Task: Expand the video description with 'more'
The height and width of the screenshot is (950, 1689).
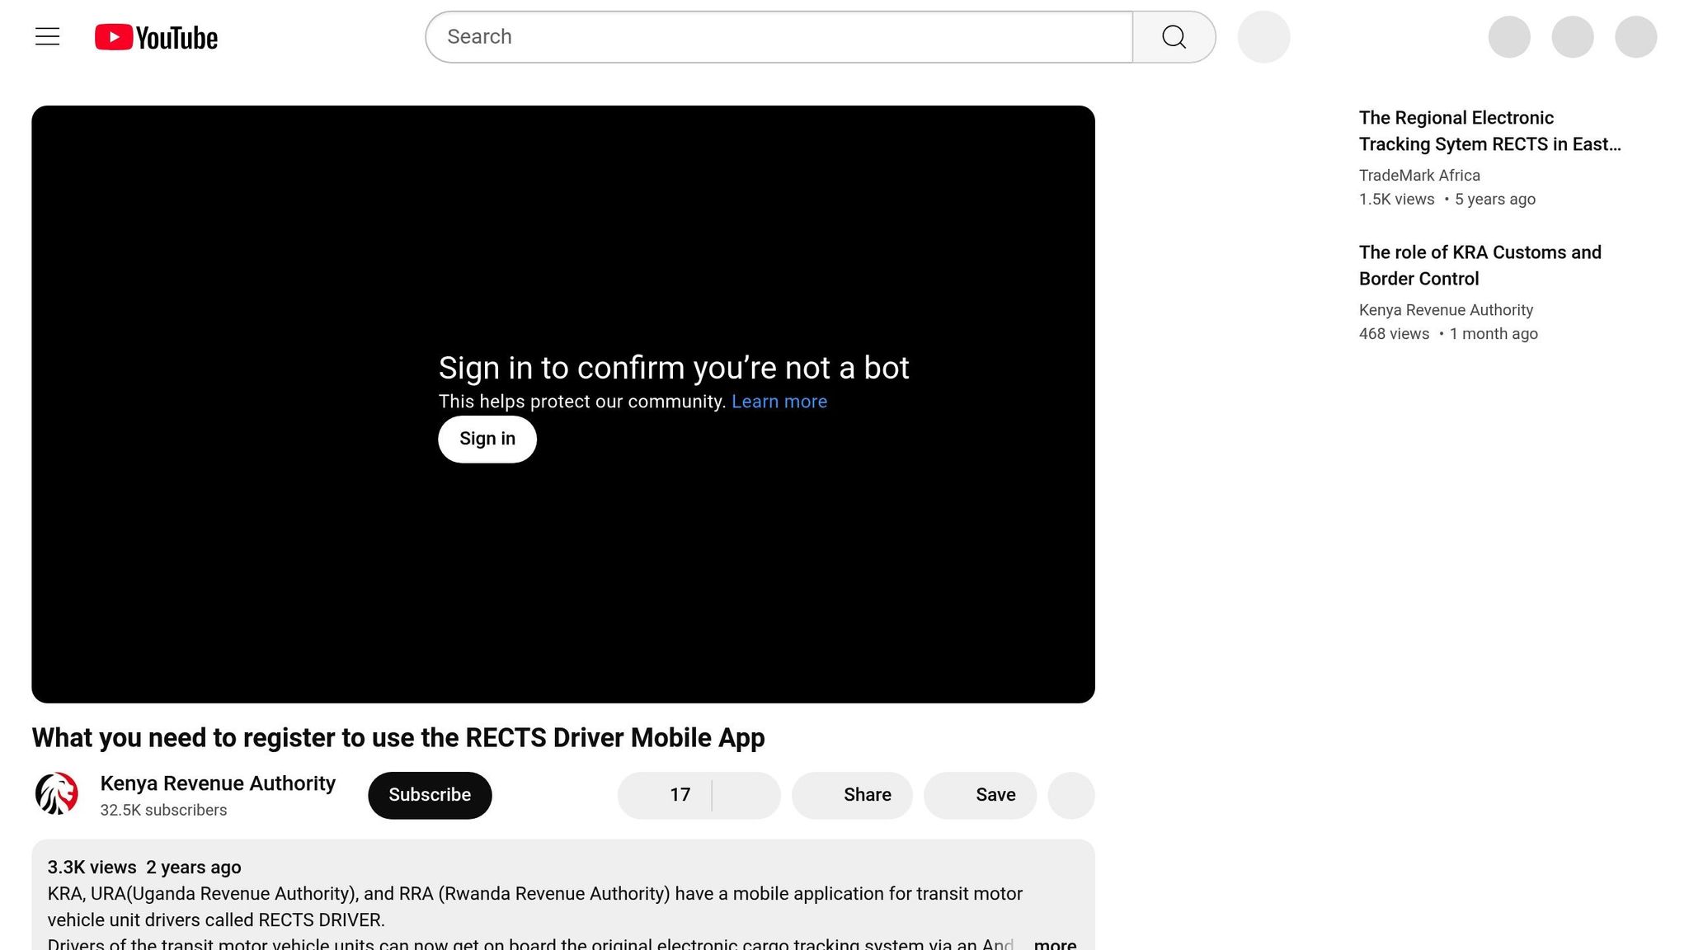Action: (x=1055, y=943)
